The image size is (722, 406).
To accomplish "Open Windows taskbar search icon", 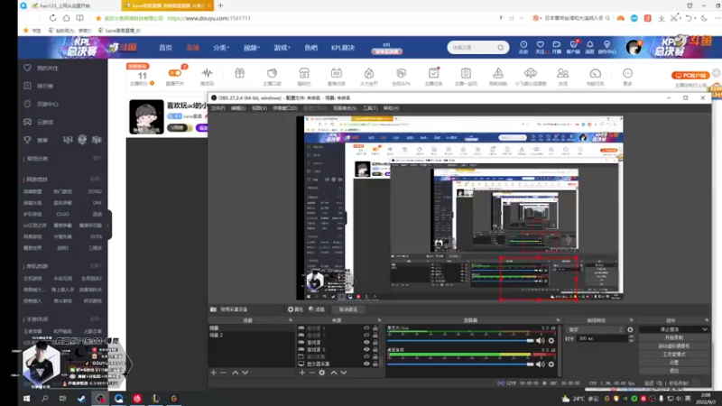I will pyautogui.click(x=44, y=399).
